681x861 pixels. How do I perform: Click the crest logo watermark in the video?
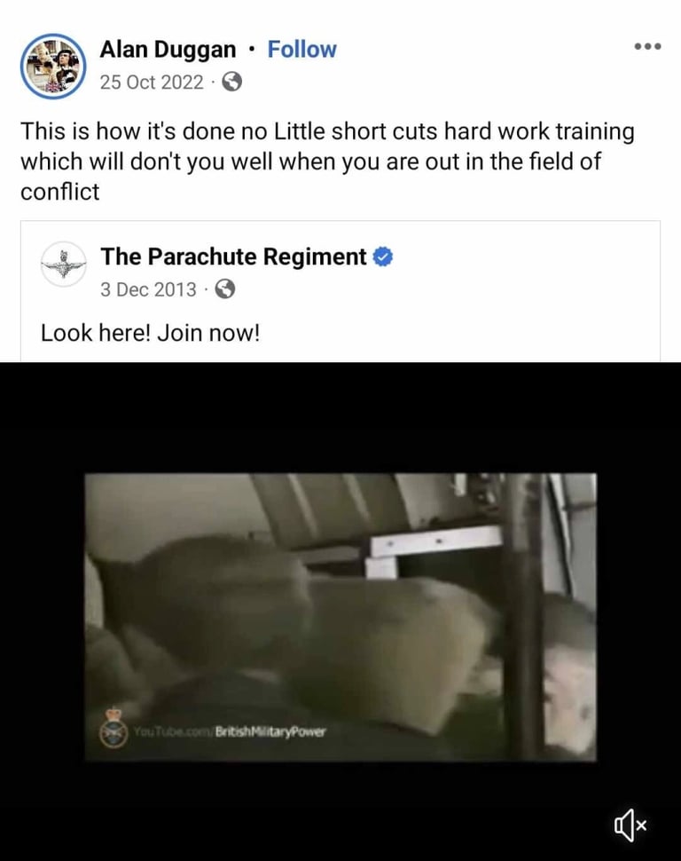point(113,728)
